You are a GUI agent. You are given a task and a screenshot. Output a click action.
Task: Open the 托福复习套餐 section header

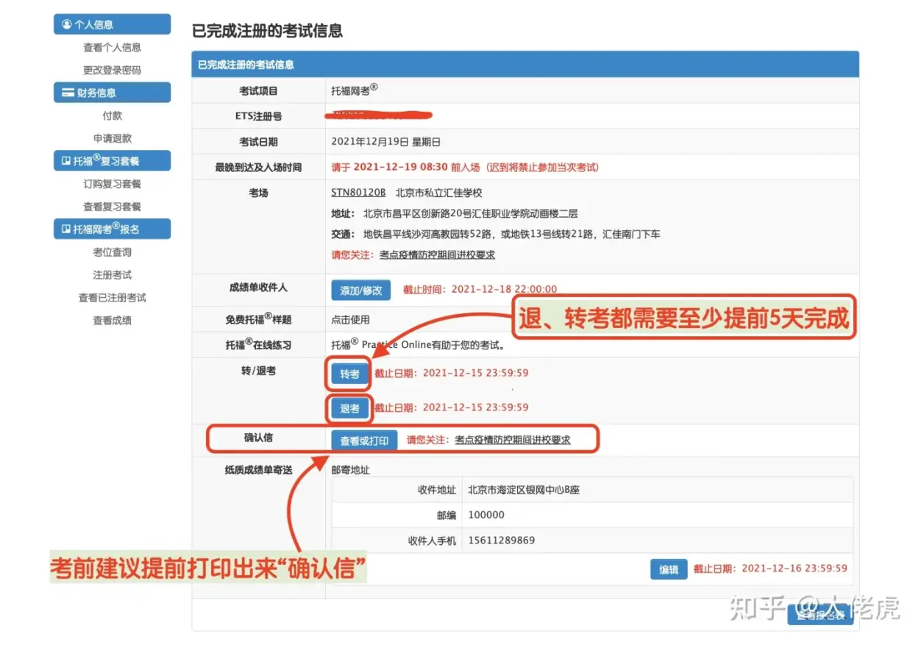pos(112,161)
